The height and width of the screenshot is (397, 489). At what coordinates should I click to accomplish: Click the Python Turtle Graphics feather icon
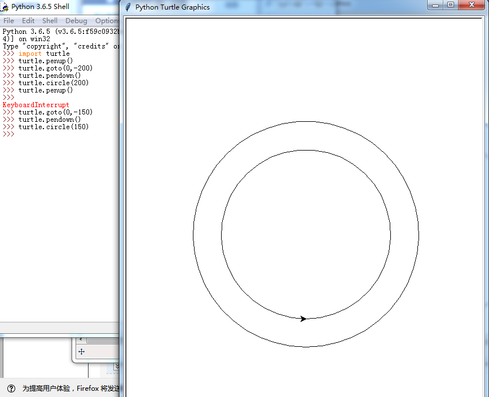128,7
